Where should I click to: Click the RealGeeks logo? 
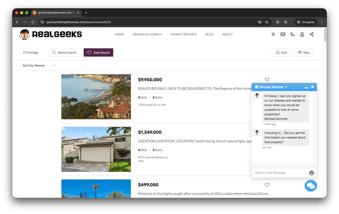(x=51, y=34)
